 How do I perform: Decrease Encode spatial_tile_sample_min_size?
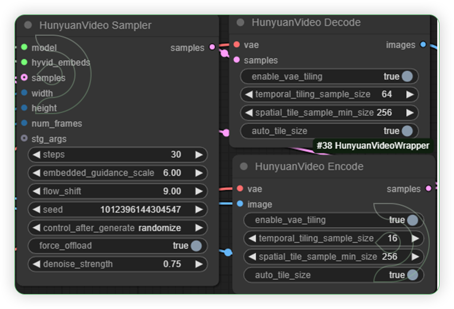pyautogui.click(x=252, y=257)
